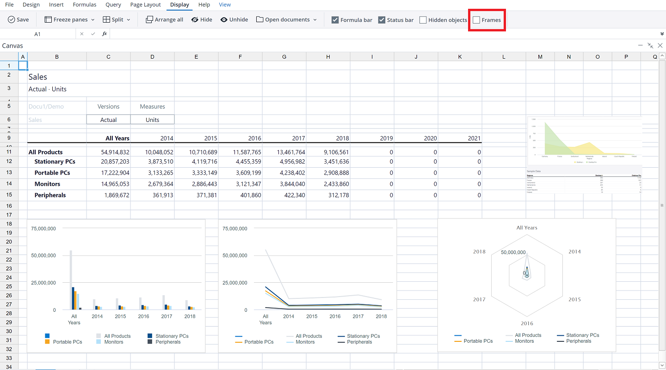Hide the selection using the Hide eye icon

pos(194,19)
